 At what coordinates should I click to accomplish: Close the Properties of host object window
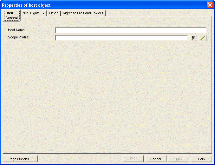210,5
